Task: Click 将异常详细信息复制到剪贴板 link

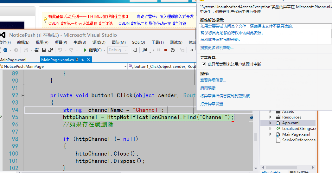Action: point(225,96)
